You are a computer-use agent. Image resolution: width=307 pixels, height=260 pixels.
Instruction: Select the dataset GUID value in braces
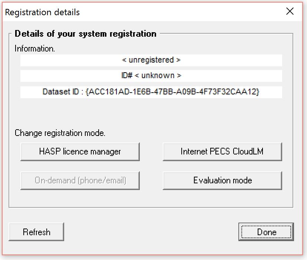coord(172,92)
